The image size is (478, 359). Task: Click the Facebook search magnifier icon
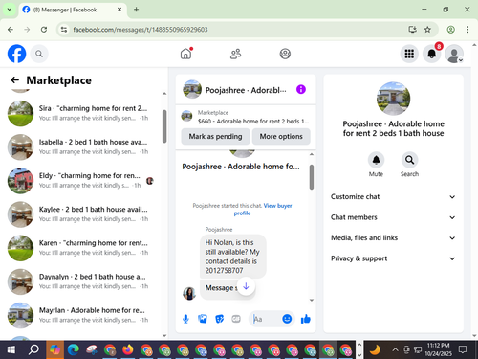[39, 54]
